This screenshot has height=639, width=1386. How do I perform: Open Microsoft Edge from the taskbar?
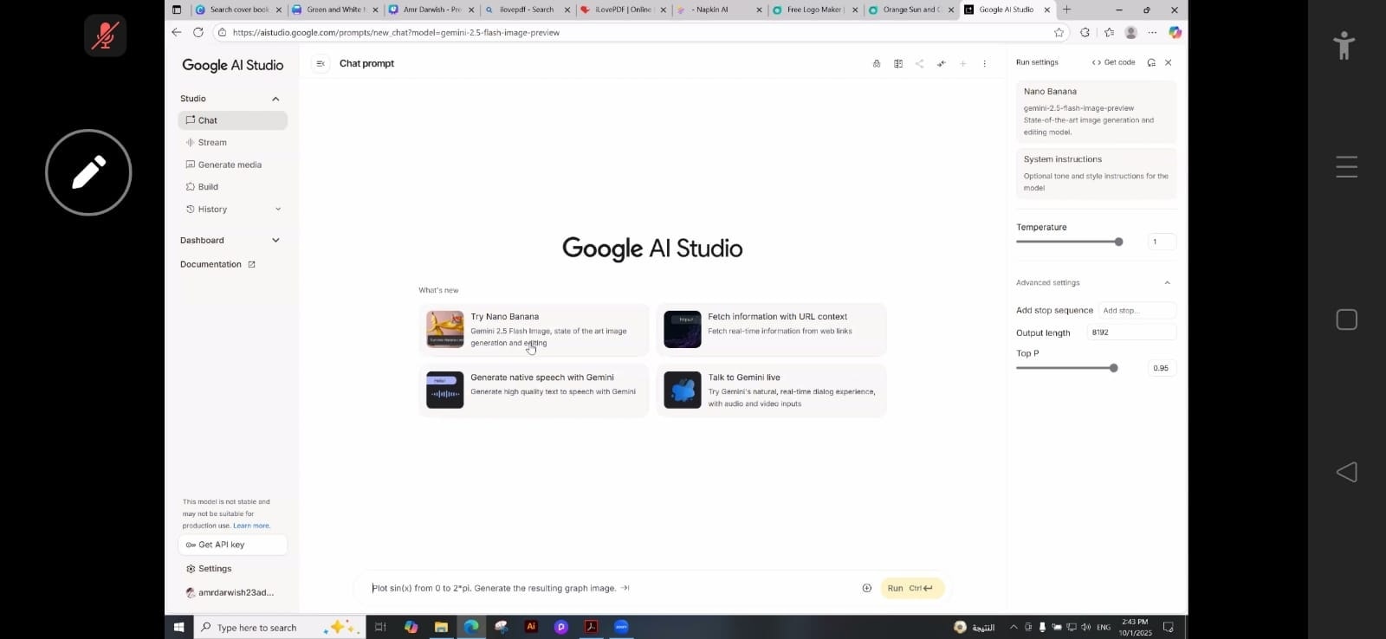pos(470,627)
